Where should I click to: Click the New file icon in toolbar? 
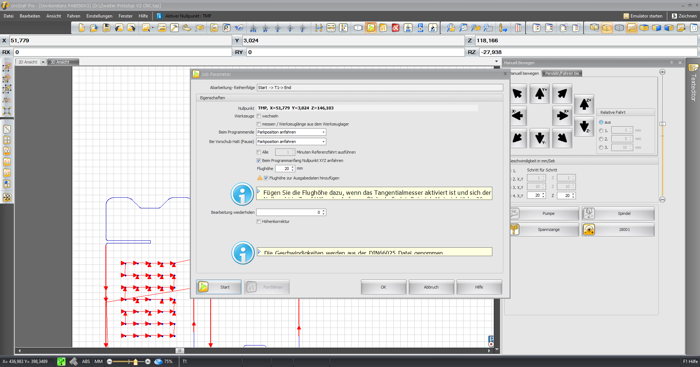tap(82, 28)
